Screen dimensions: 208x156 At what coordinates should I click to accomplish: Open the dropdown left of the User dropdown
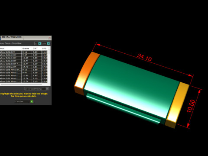pyautogui.click(x=38, y=43)
